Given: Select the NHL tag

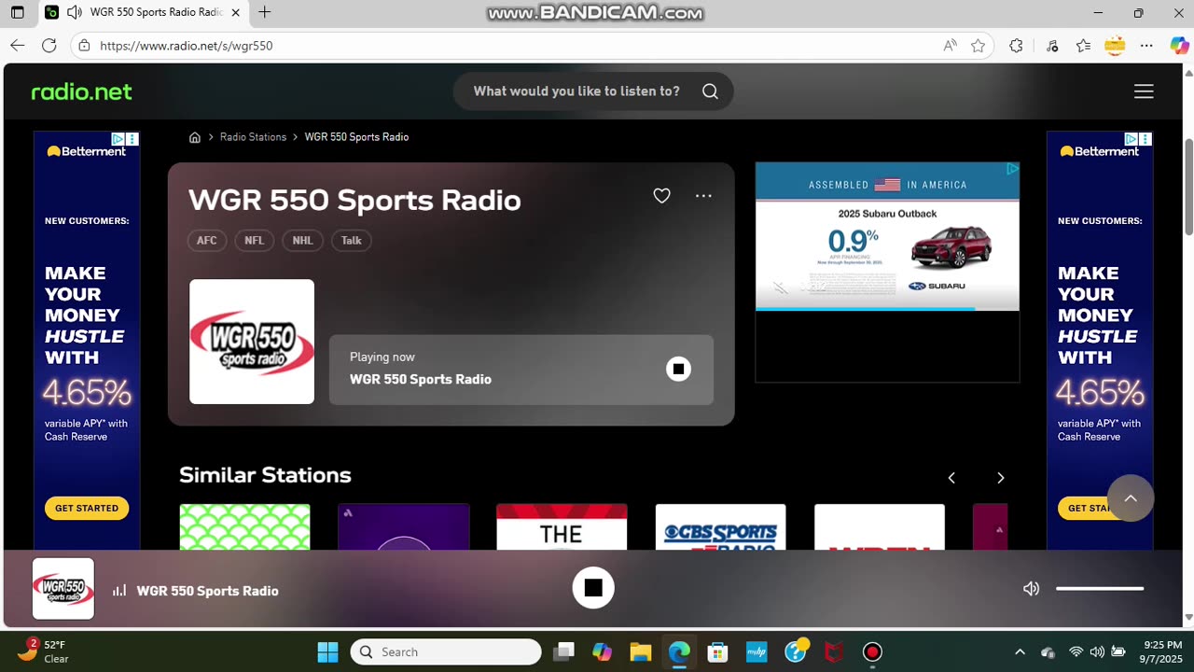Looking at the screenshot, I should (302, 241).
